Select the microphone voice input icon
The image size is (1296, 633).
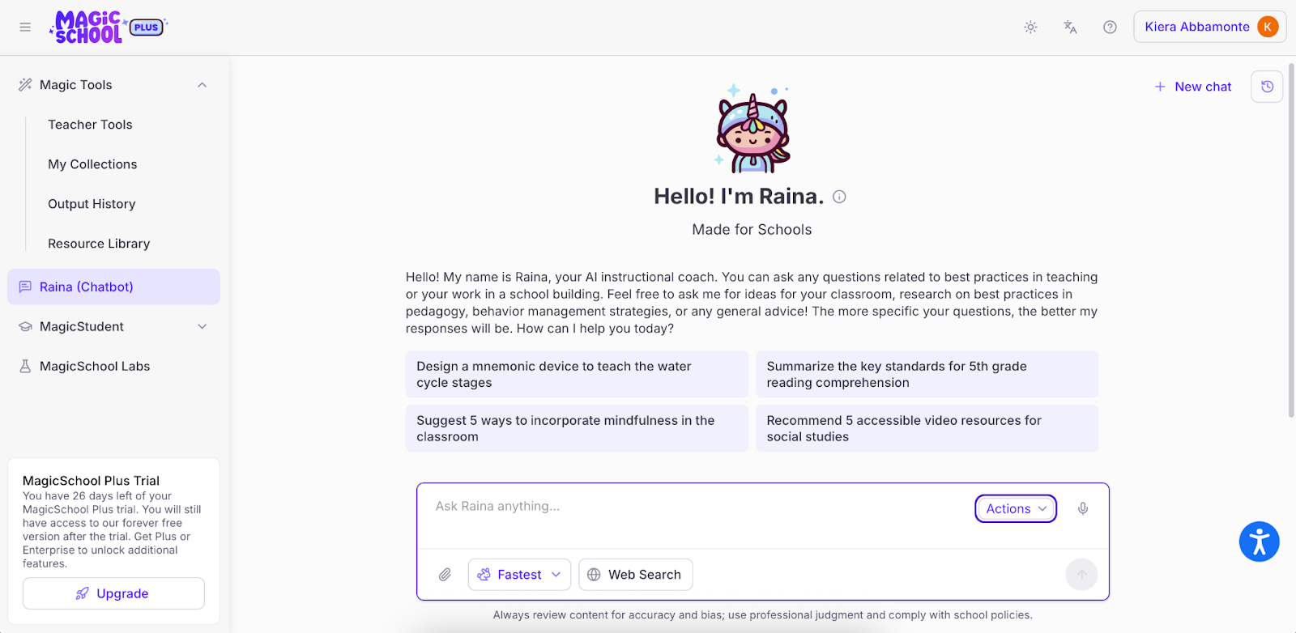click(1083, 508)
